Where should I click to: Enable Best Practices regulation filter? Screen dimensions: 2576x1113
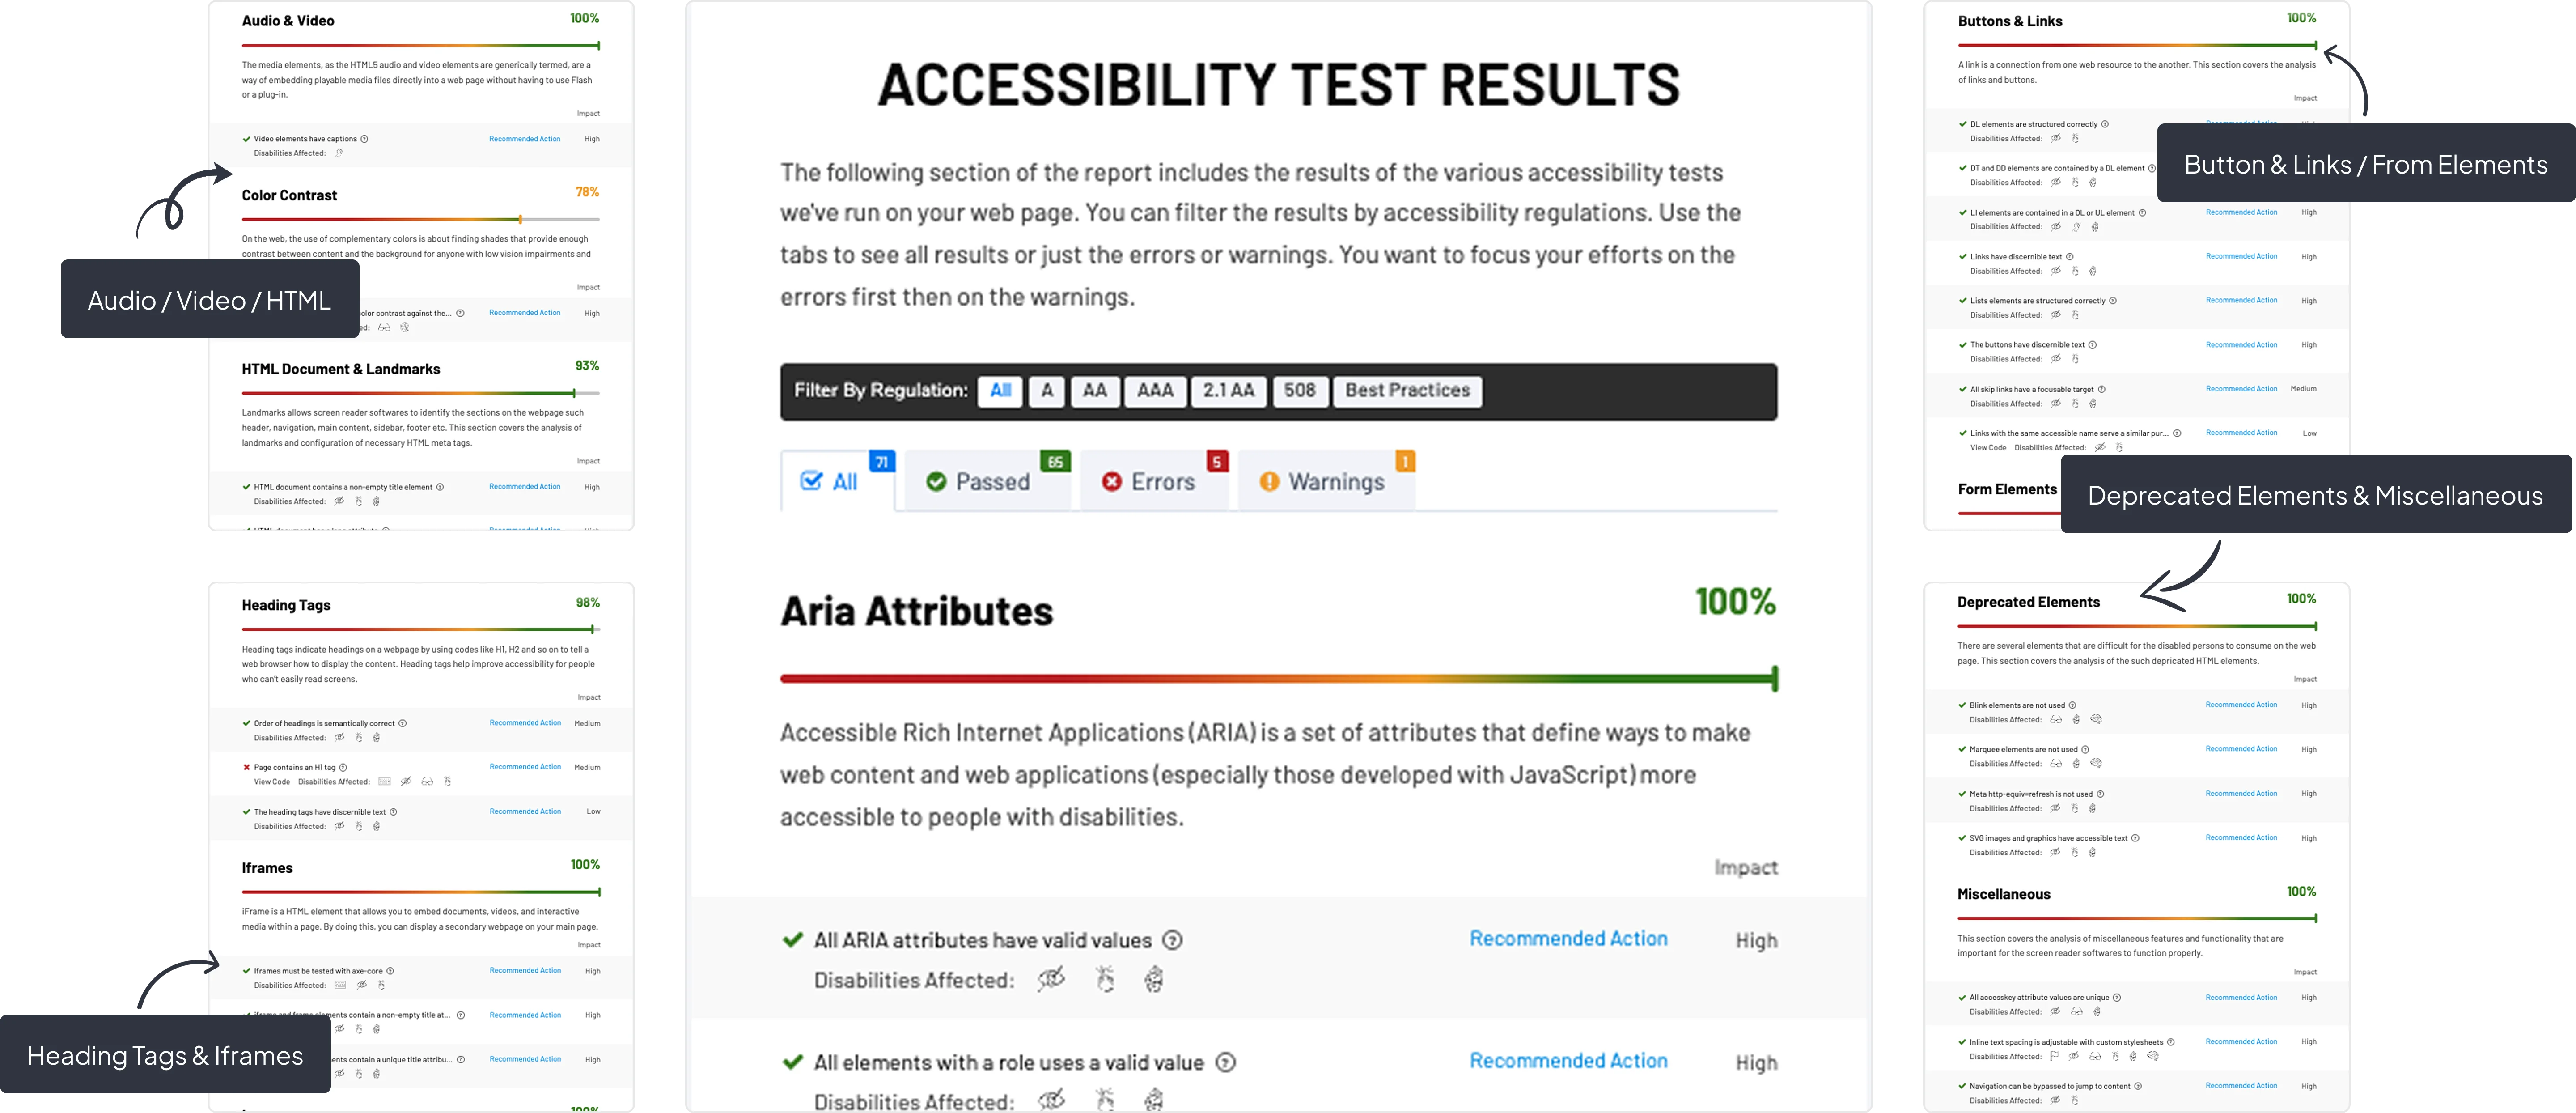coord(1407,391)
